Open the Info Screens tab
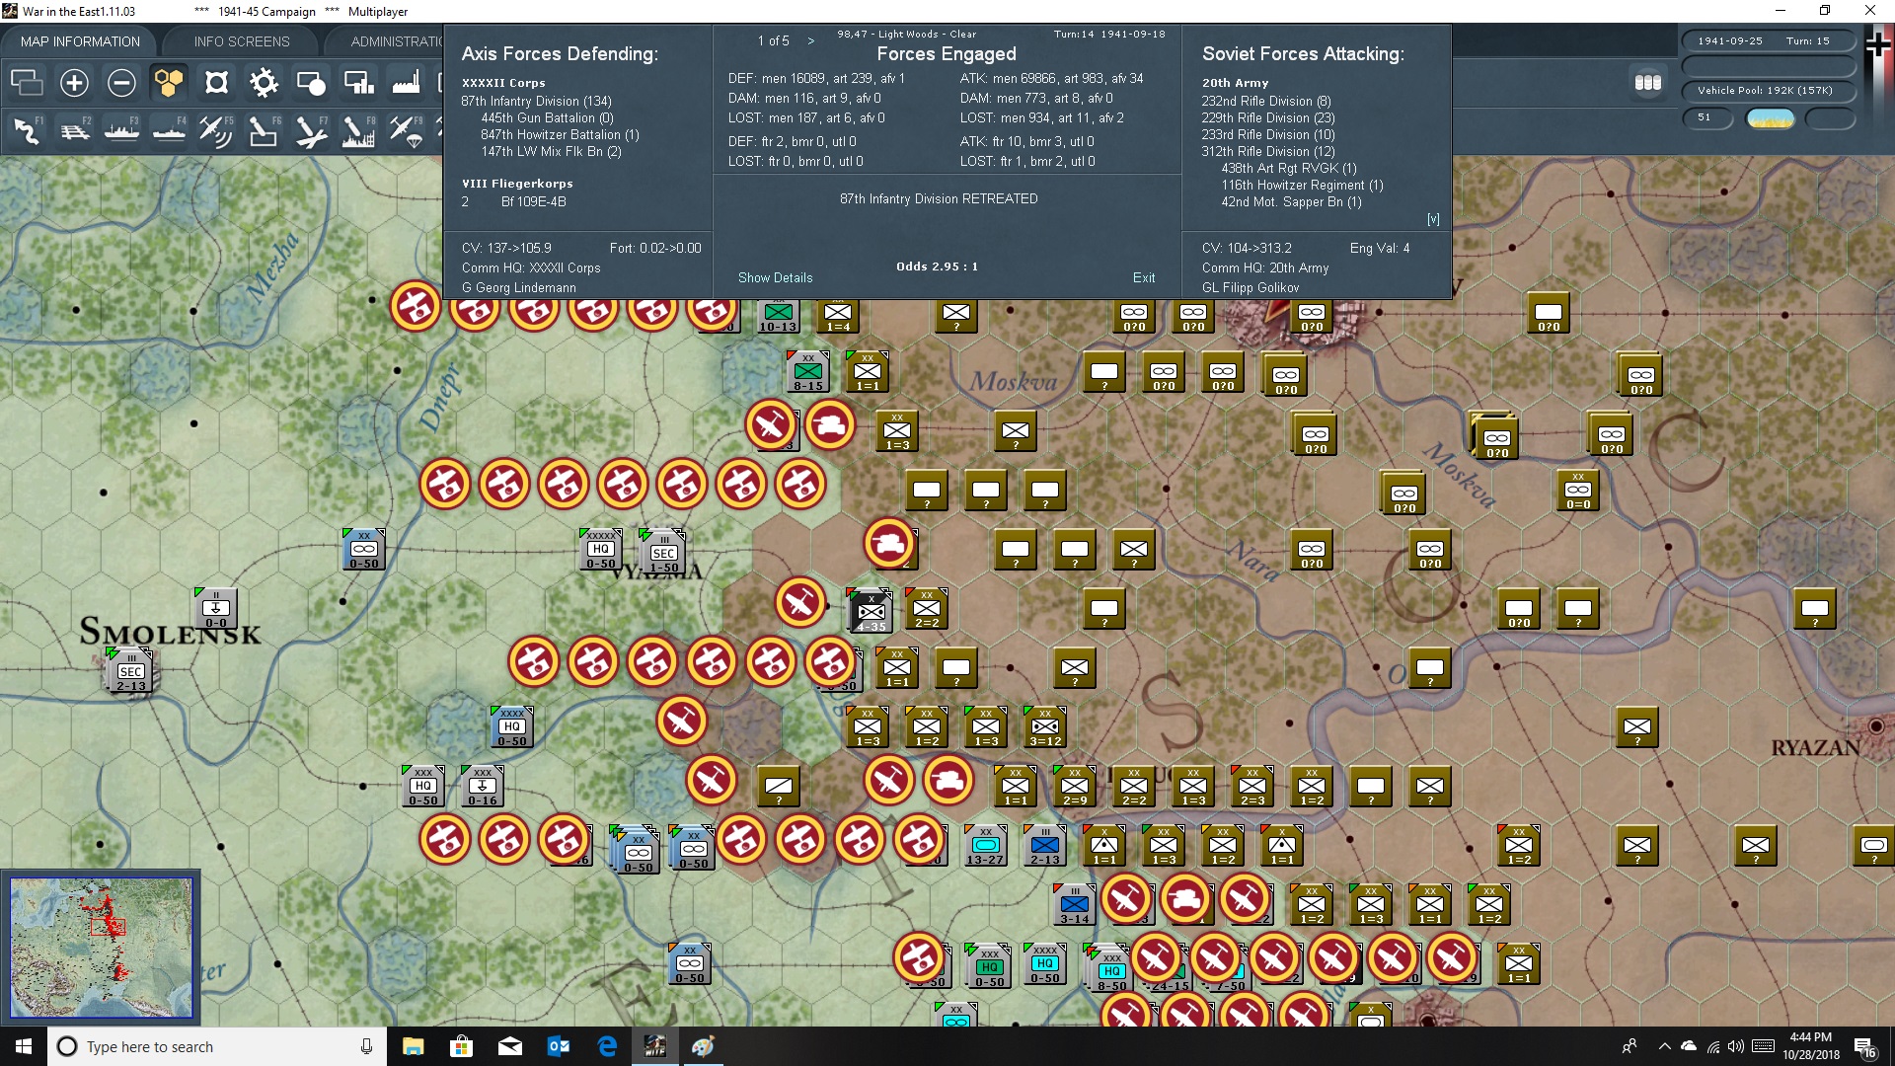This screenshot has width=1895, height=1066. 242,41
